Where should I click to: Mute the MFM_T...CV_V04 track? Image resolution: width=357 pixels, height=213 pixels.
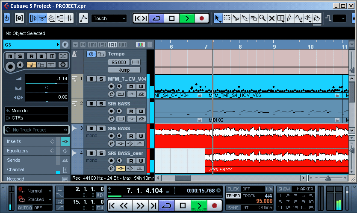click(x=91, y=79)
